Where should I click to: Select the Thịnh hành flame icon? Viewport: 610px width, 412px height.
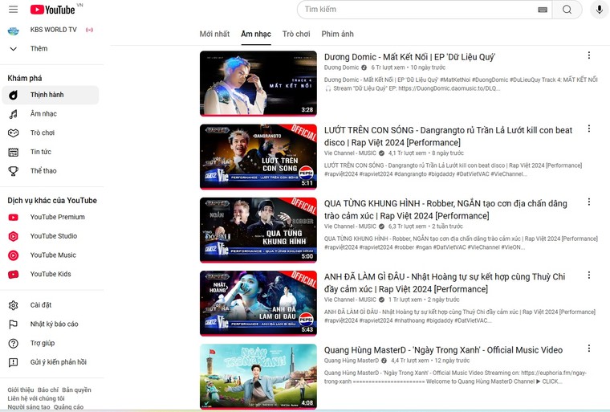(x=13, y=95)
